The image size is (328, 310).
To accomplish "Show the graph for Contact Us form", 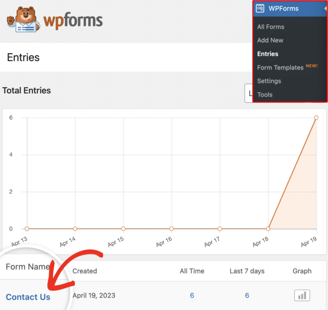I will tap(302, 296).
